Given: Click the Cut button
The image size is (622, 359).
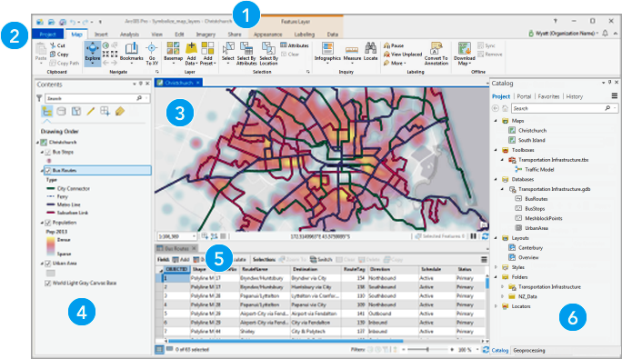Looking at the screenshot, I should [x=57, y=45].
